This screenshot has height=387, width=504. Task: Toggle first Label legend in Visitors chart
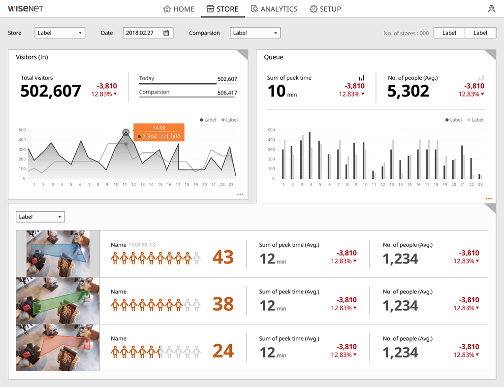pos(208,120)
